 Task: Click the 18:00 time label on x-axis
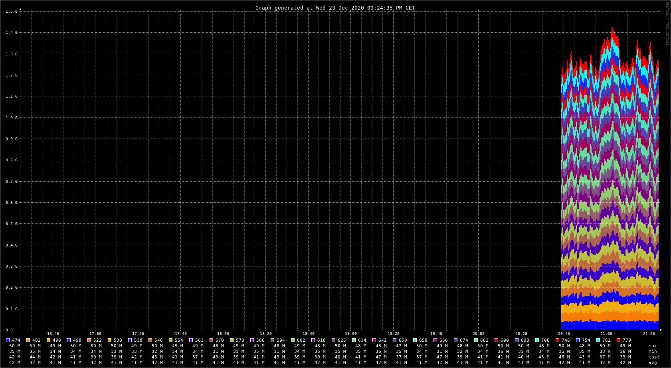pos(223,334)
